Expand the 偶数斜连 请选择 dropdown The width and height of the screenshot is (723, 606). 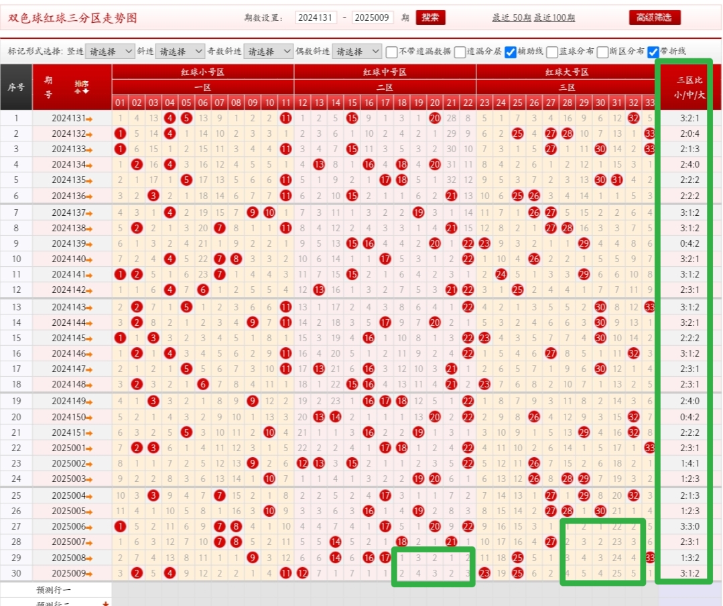tap(356, 51)
